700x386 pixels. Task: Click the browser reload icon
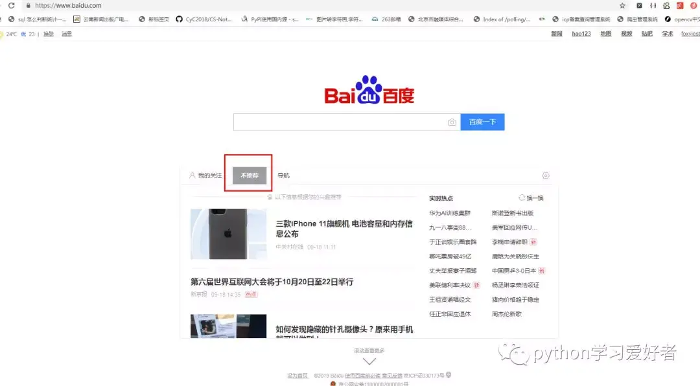pos(12,5)
